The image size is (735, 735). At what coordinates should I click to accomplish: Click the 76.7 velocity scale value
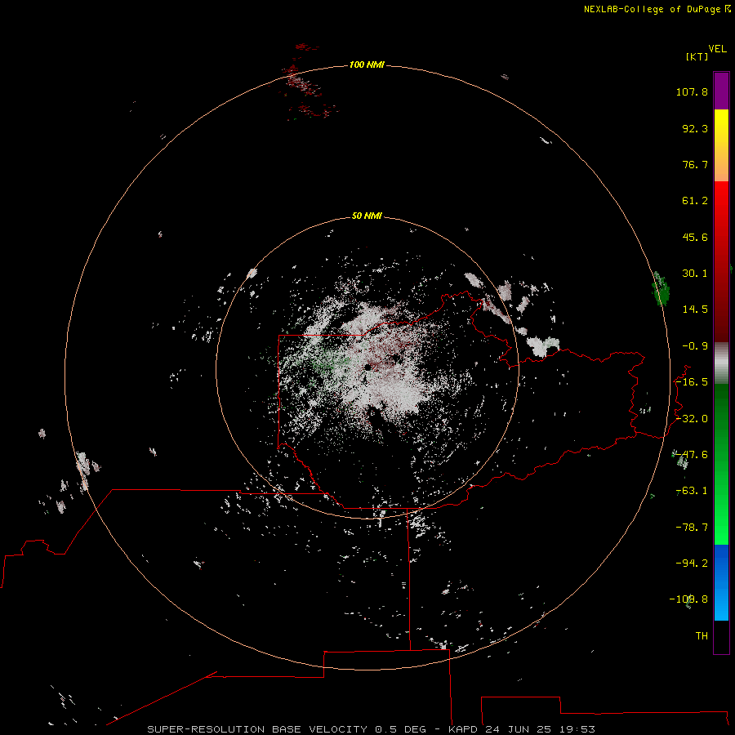coord(695,164)
